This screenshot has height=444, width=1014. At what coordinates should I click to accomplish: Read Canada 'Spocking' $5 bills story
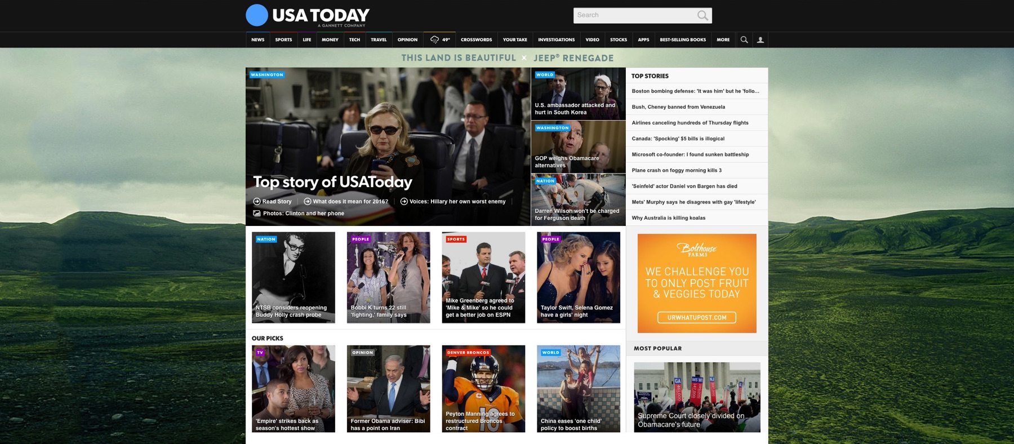678,138
